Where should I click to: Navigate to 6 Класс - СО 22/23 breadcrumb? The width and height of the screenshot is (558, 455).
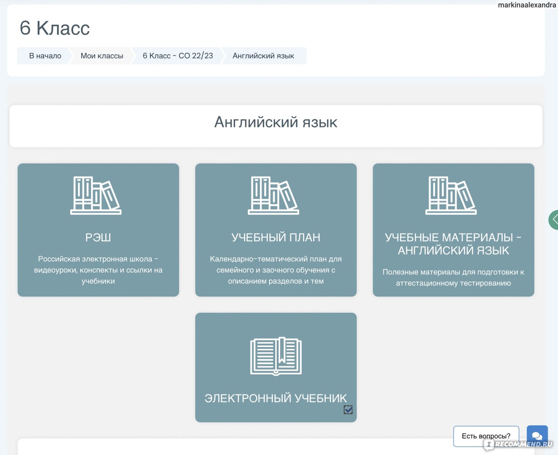178,56
